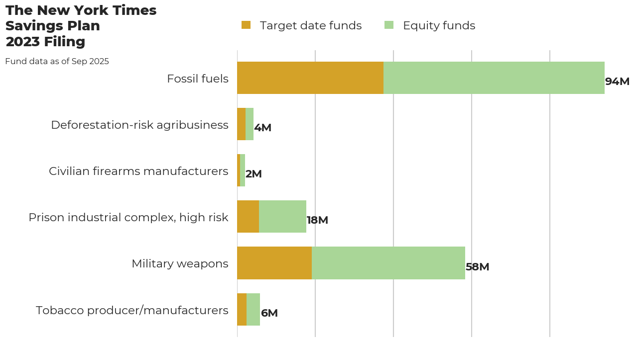
Task: Toggle the Equity funds legend label
Action: click(x=439, y=26)
